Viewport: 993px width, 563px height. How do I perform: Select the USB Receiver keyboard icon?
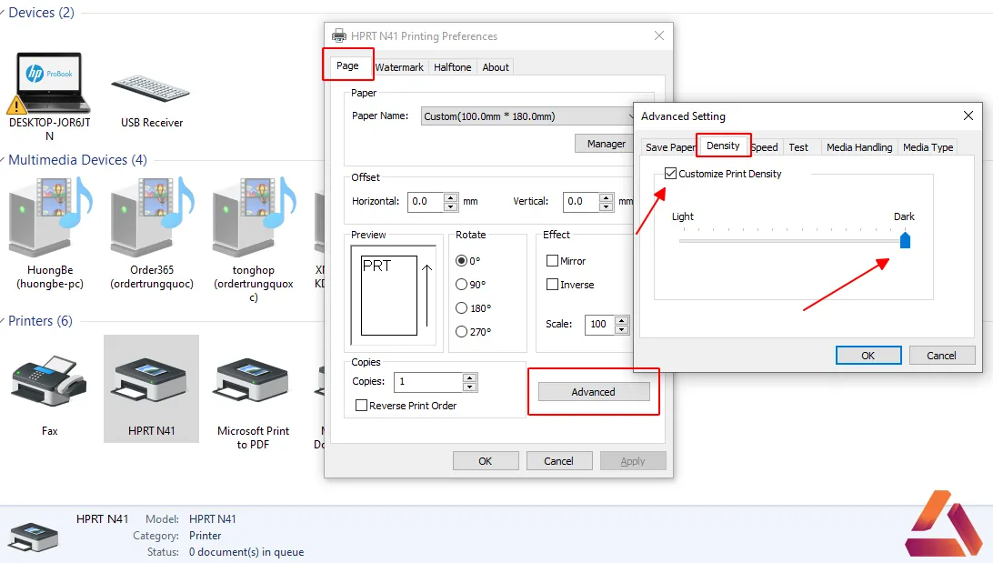pyautogui.click(x=151, y=88)
